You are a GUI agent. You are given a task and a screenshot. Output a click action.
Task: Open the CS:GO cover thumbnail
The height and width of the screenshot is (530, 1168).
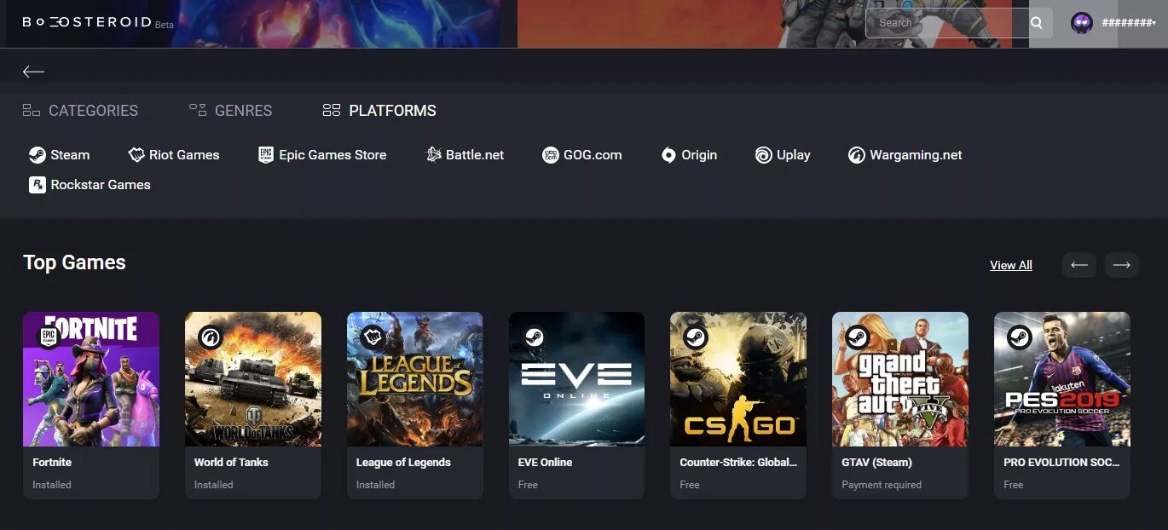(738, 379)
